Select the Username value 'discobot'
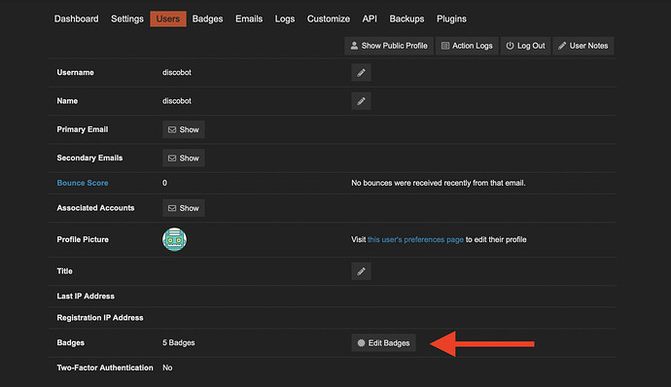The width and height of the screenshot is (671, 387). tap(177, 72)
